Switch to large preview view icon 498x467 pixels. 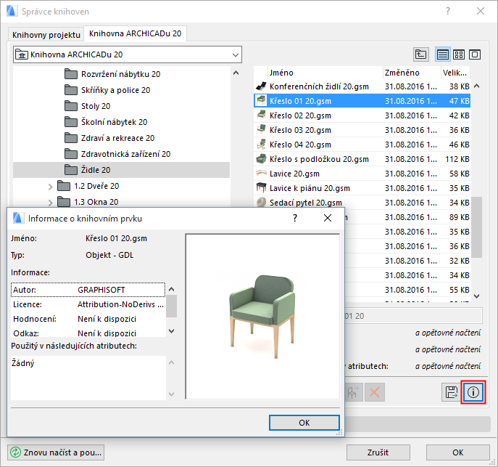click(475, 54)
